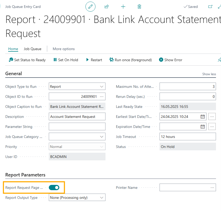This screenshot has width=221, height=211.
Task: Click the plus new-record icon
Action: point(123,7)
